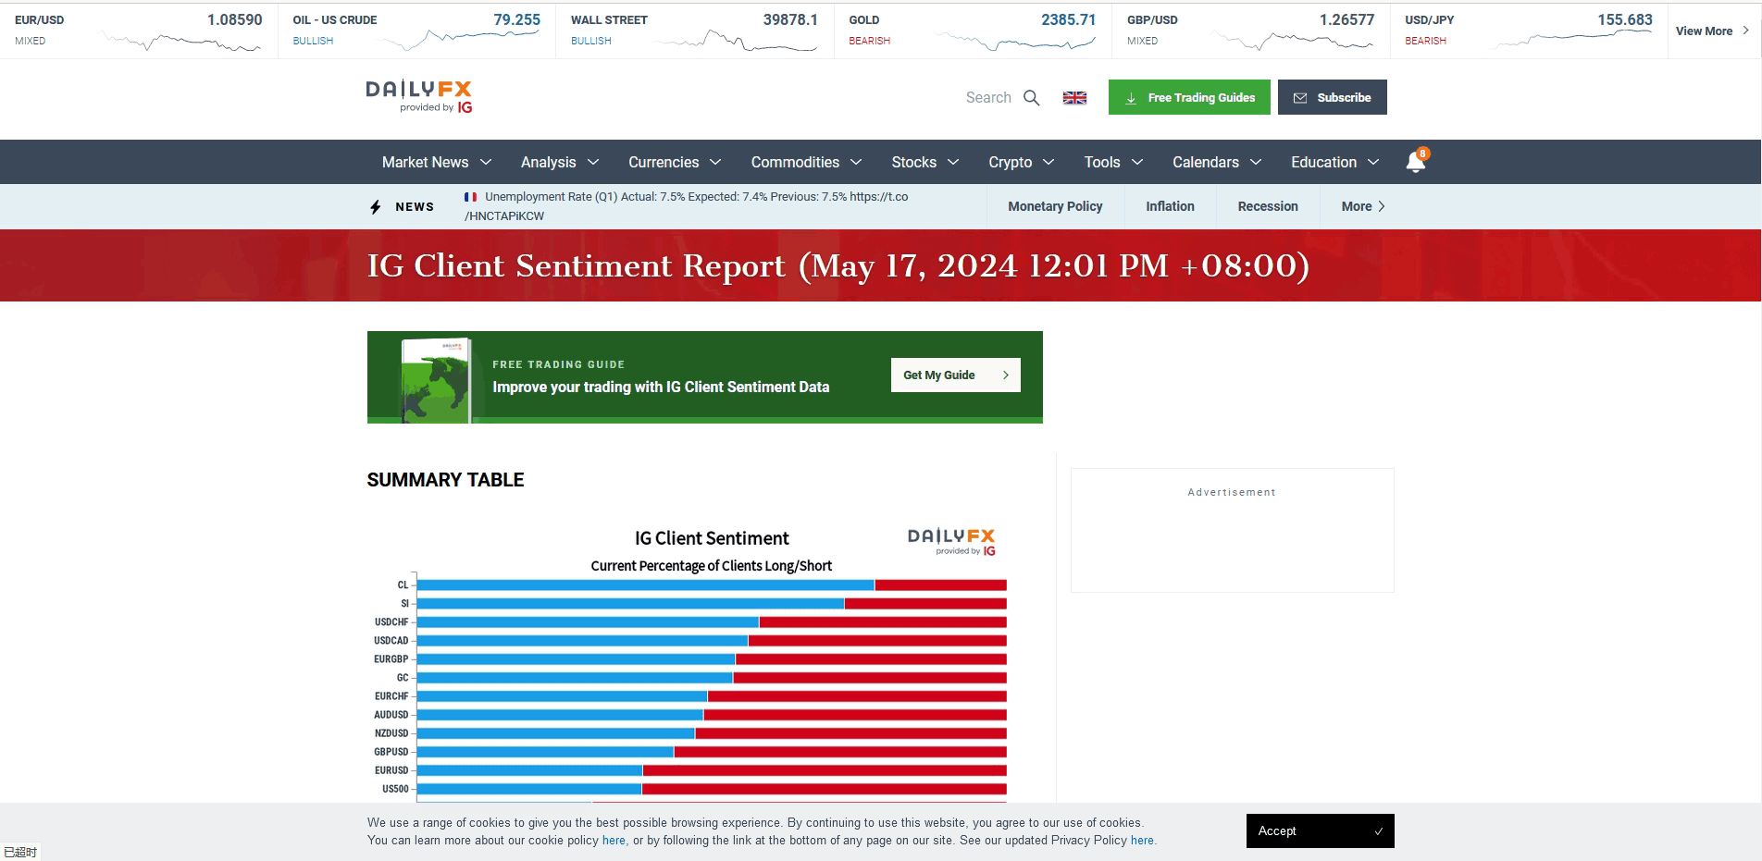
Task: Open the Currencies menu
Action: click(664, 162)
